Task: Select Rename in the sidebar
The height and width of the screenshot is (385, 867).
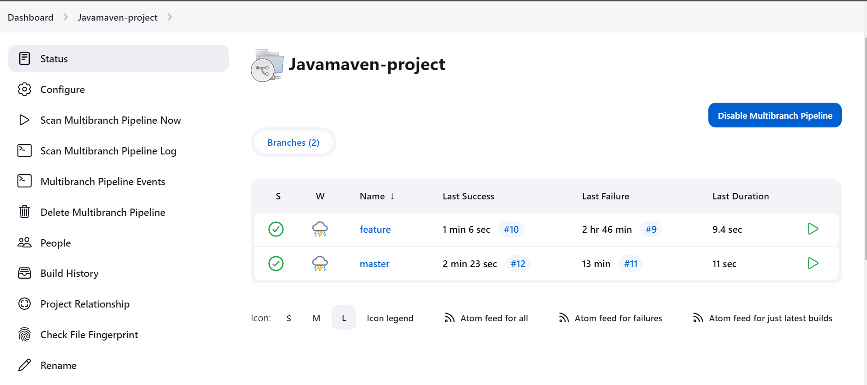Action: [x=118, y=365]
